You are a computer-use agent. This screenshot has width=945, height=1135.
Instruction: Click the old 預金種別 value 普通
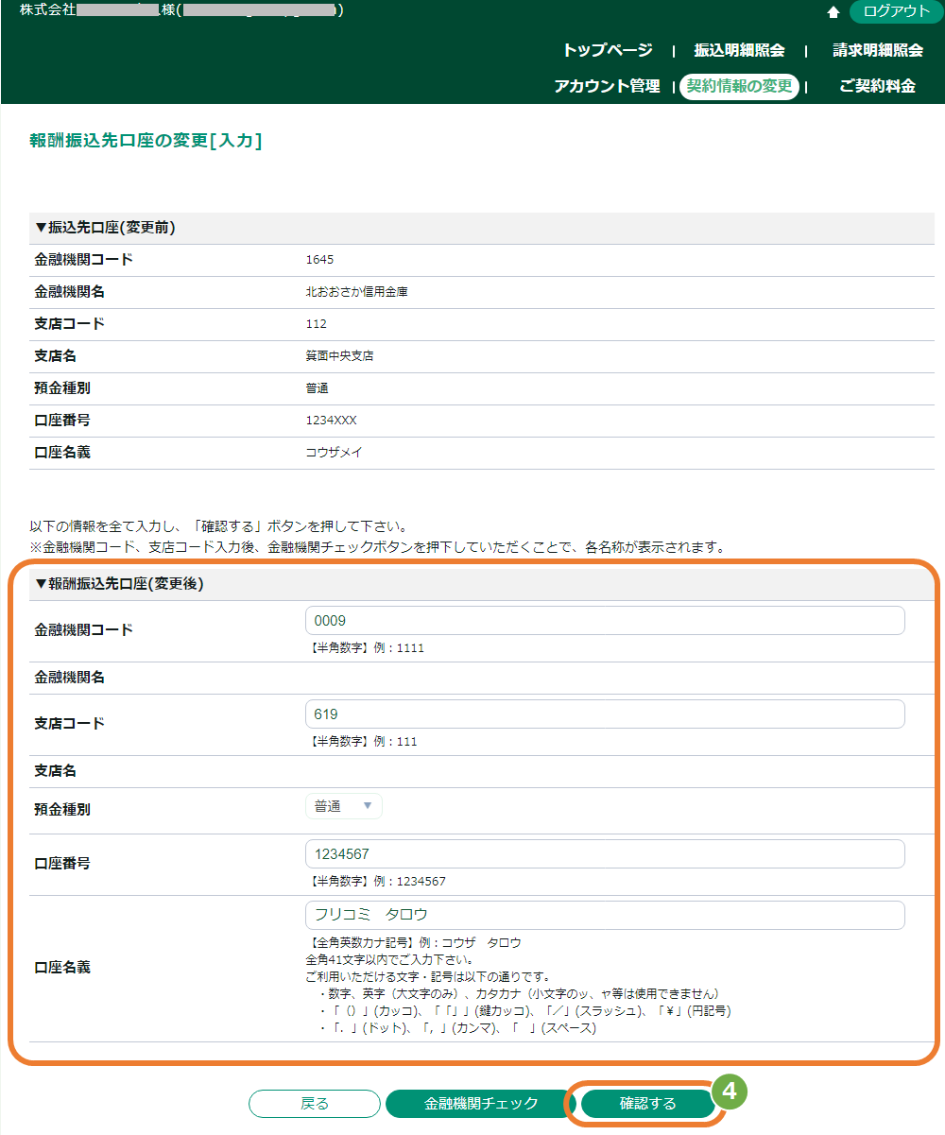coord(317,388)
